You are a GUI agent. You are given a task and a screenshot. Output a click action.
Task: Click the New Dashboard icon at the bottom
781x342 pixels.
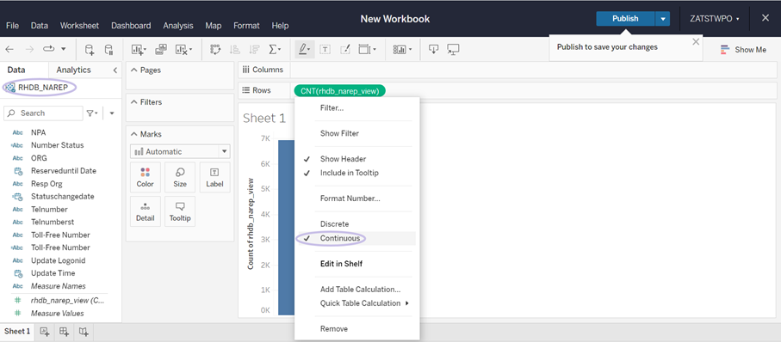click(x=65, y=332)
